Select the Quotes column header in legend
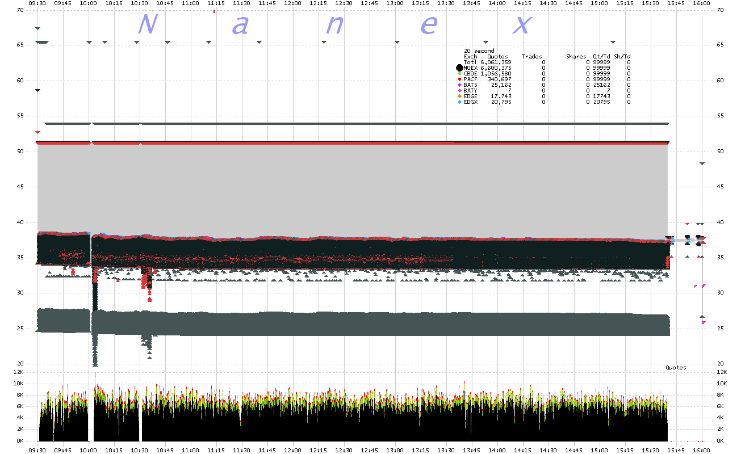 pos(497,57)
